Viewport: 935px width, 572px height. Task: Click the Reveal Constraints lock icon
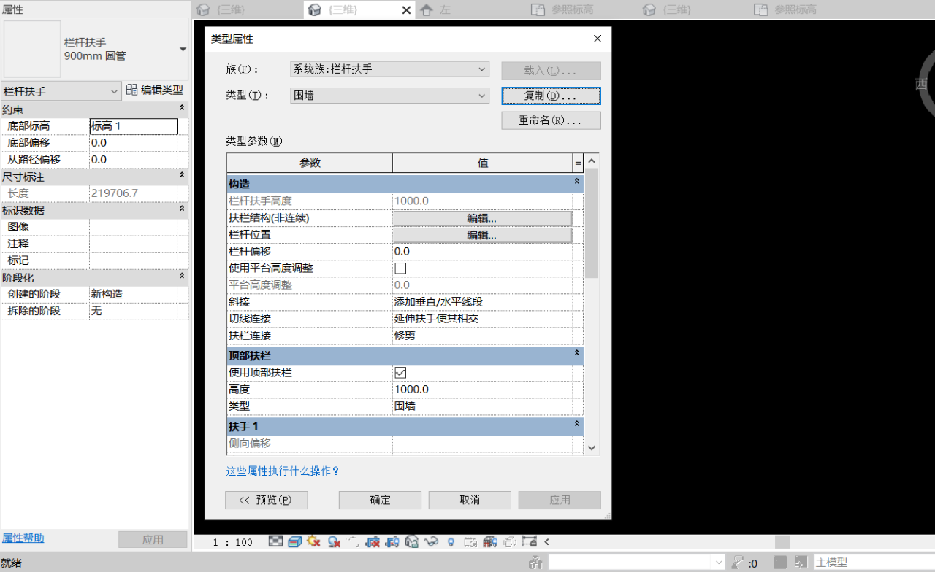click(x=530, y=541)
